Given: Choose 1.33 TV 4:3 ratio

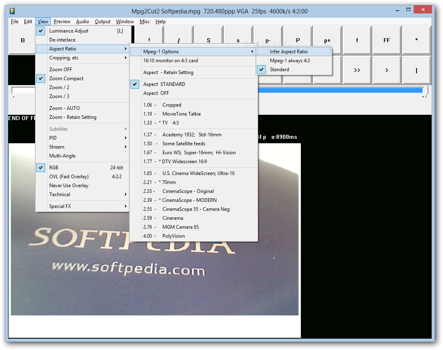Looking at the screenshot, I should tap(194, 123).
